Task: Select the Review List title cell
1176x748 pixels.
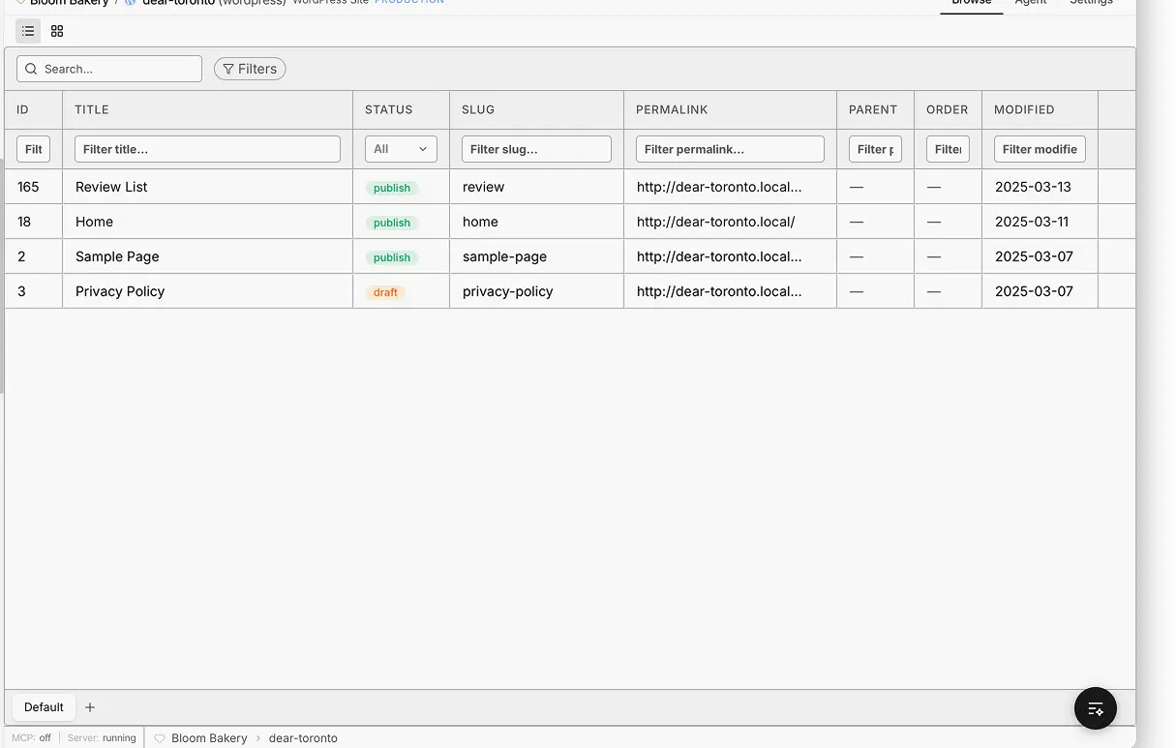Action: pyautogui.click(x=207, y=187)
